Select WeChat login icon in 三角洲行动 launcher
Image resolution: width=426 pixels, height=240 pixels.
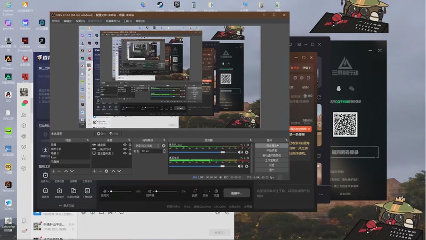coord(351,89)
